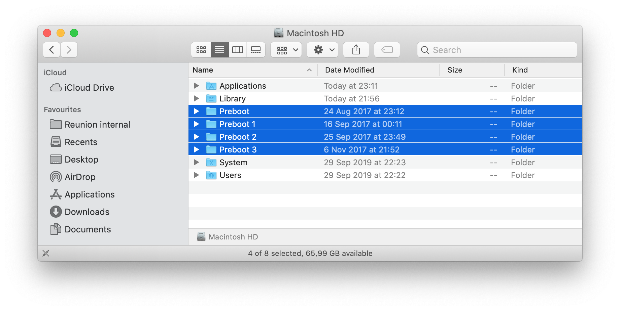The image size is (620, 311).
Task: Click the Preboot 2 folder icon
Action: click(x=211, y=137)
